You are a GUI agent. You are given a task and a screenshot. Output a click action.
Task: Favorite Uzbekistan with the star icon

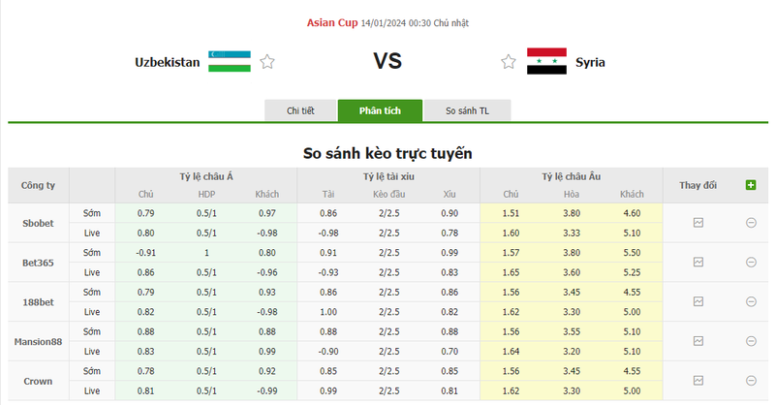click(x=267, y=62)
